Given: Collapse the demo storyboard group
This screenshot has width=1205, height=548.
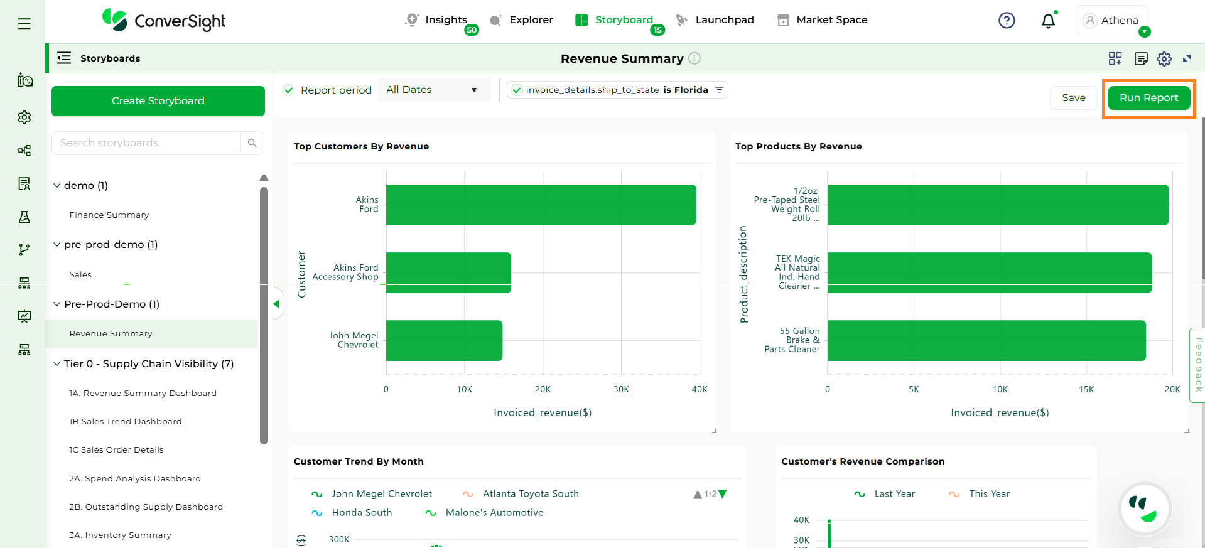Looking at the screenshot, I should pos(57,186).
